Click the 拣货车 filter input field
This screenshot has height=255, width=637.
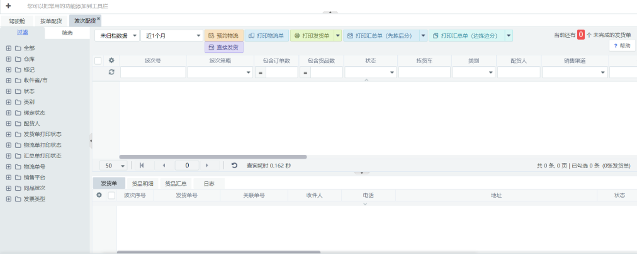[424, 72]
